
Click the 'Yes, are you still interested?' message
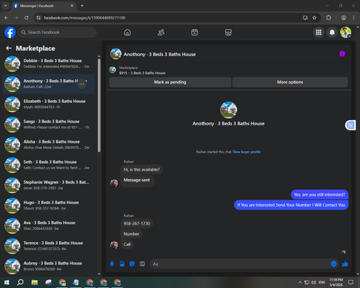tap(320, 194)
